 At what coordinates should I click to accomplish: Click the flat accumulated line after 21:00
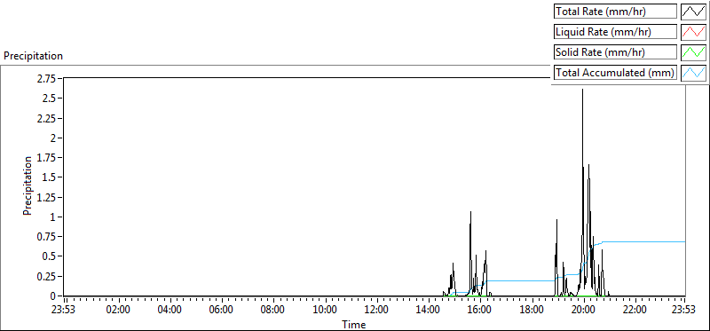[643, 241]
